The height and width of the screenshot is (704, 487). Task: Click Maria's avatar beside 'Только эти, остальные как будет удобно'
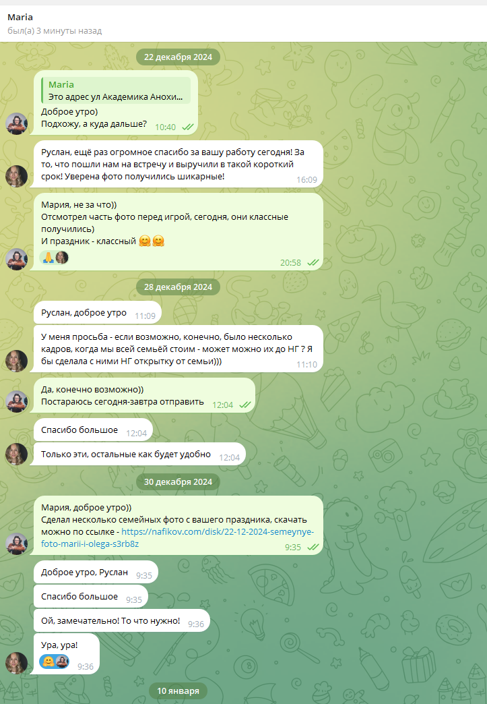[x=17, y=454]
